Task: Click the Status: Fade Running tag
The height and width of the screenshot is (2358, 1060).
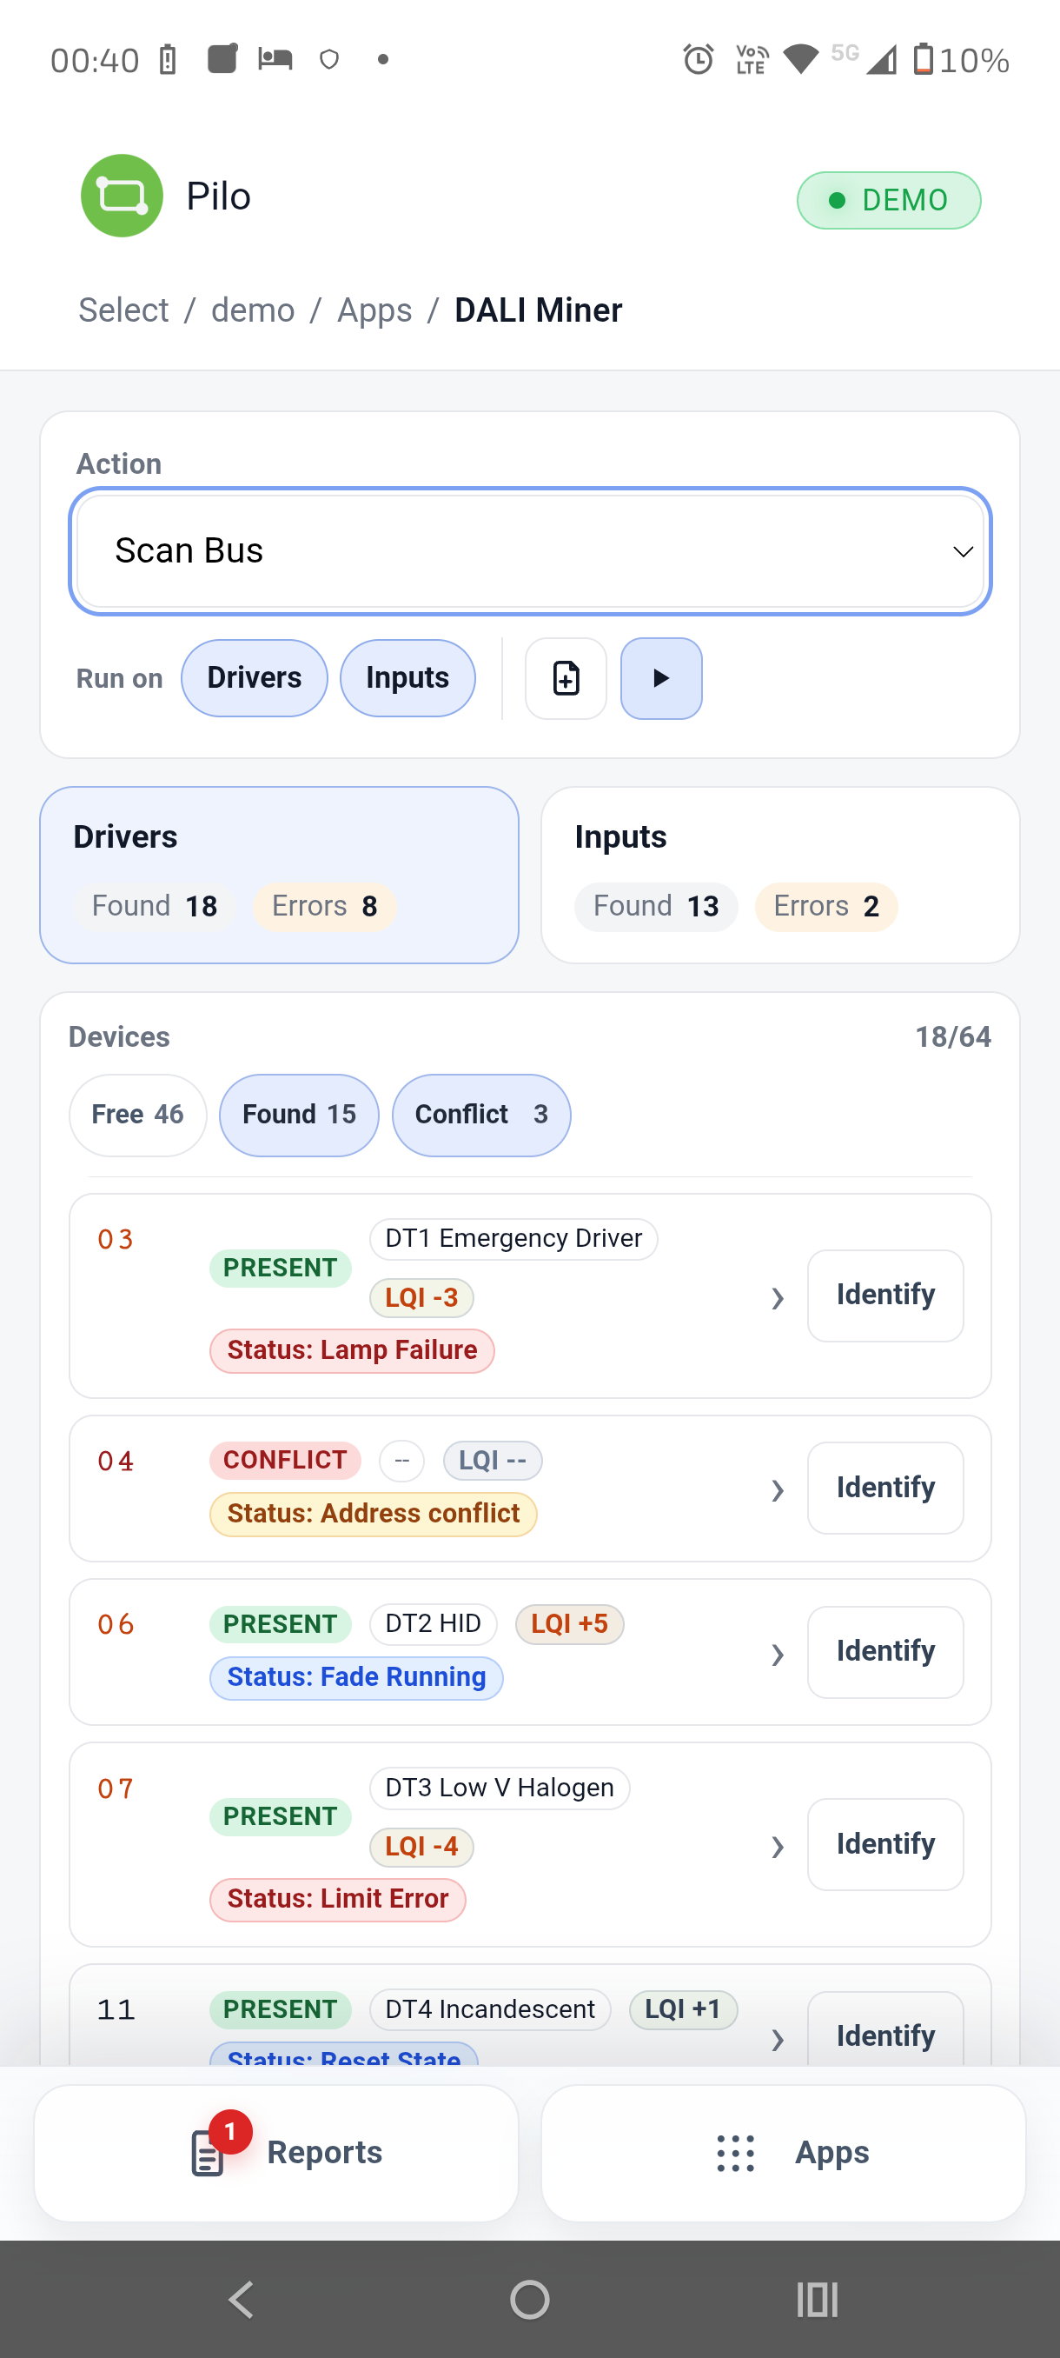Action: (x=357, y=1677)
